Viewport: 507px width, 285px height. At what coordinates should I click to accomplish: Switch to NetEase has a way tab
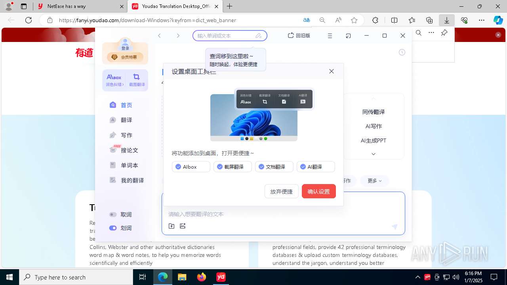pos(81,6)
